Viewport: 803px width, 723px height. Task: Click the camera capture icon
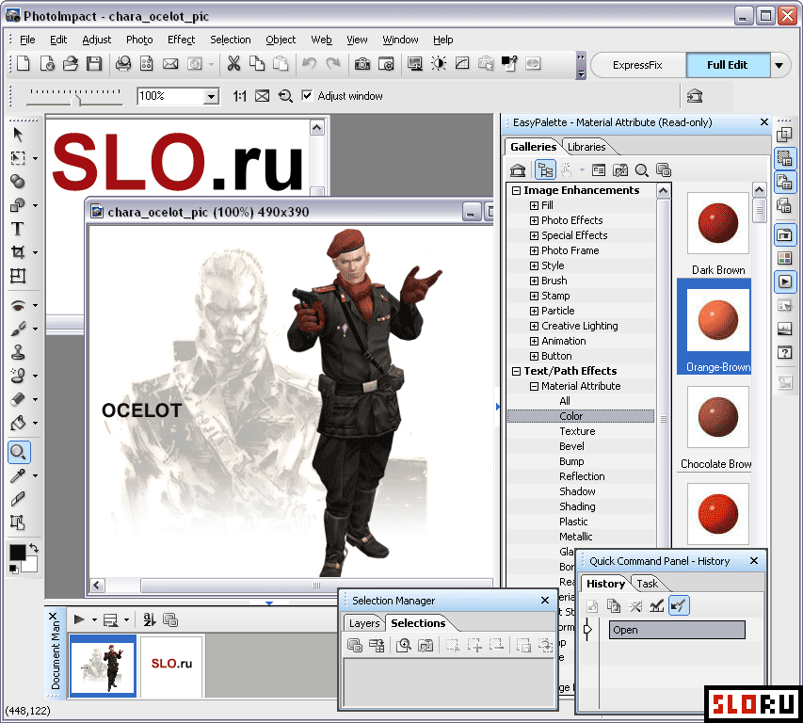pyautogui.click(x=362, y=64)
